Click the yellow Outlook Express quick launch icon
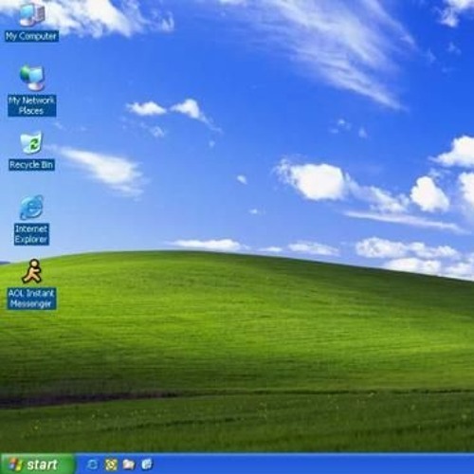This screenshot has width=474, height=474. (x=111, y=465)
